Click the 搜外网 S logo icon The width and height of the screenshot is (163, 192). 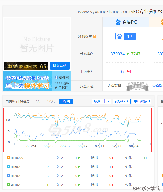(x=56, y=77)
